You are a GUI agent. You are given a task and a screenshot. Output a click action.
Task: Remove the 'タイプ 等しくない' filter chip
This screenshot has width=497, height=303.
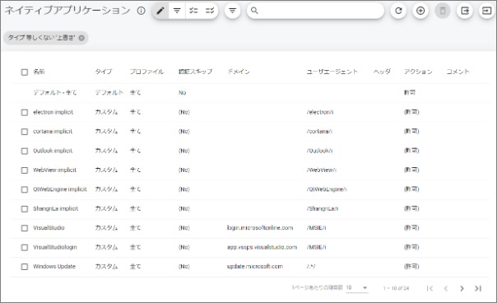[x=81, y=38]
